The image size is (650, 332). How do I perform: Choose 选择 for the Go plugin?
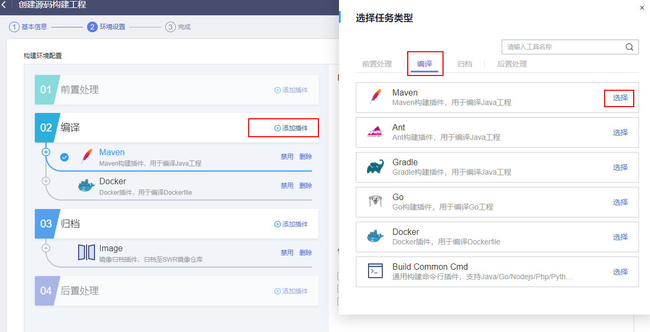(x=620, y=202)
